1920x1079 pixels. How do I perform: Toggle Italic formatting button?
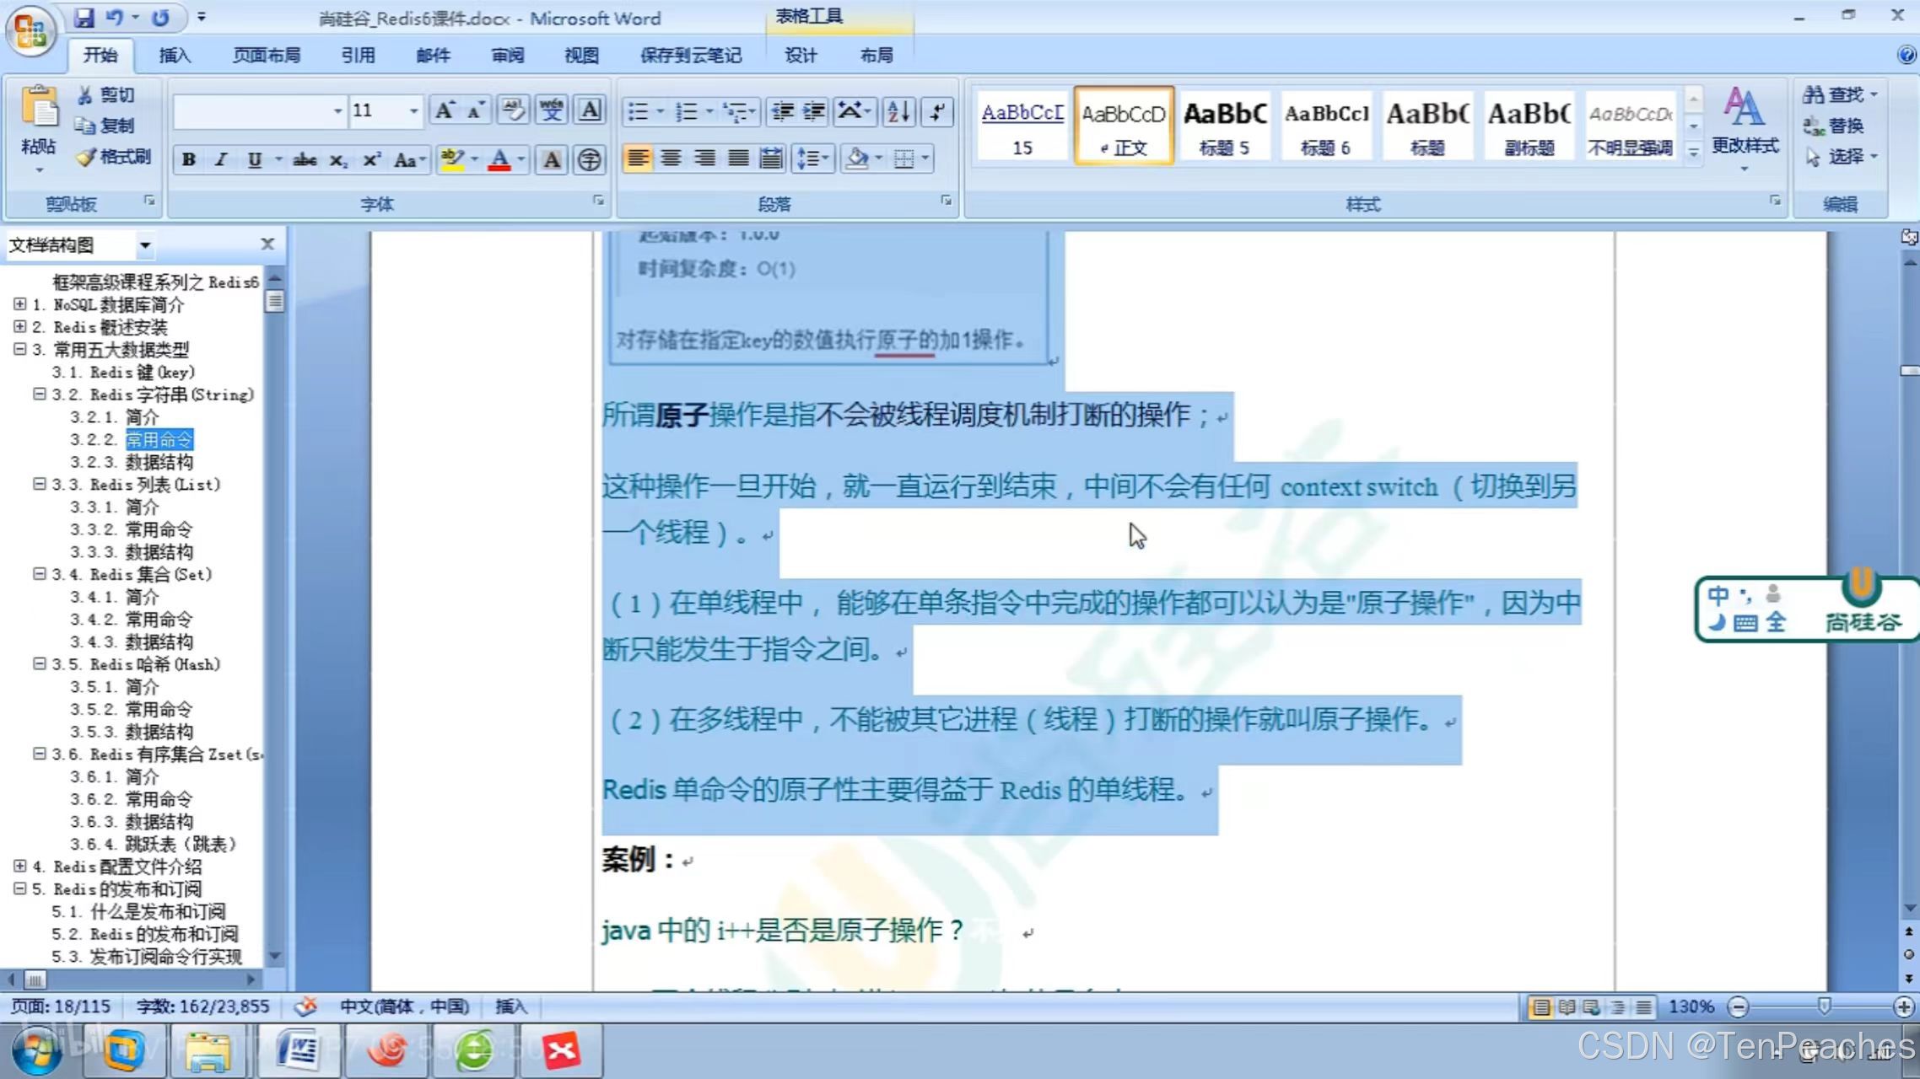[221, 159]
